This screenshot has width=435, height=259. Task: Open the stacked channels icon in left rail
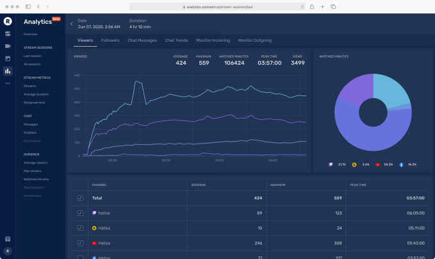pos(8,34)
